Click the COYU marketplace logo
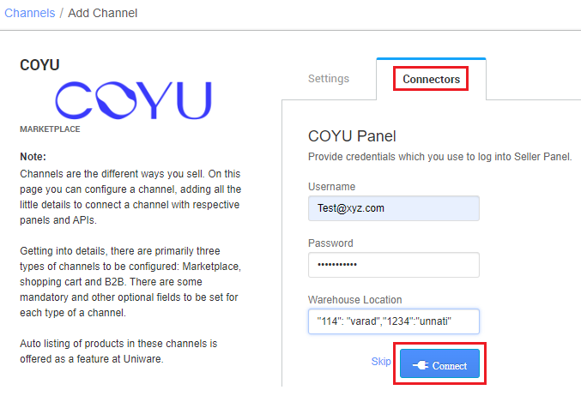This screenshot has height=402, width=581. tap(133, 100)
